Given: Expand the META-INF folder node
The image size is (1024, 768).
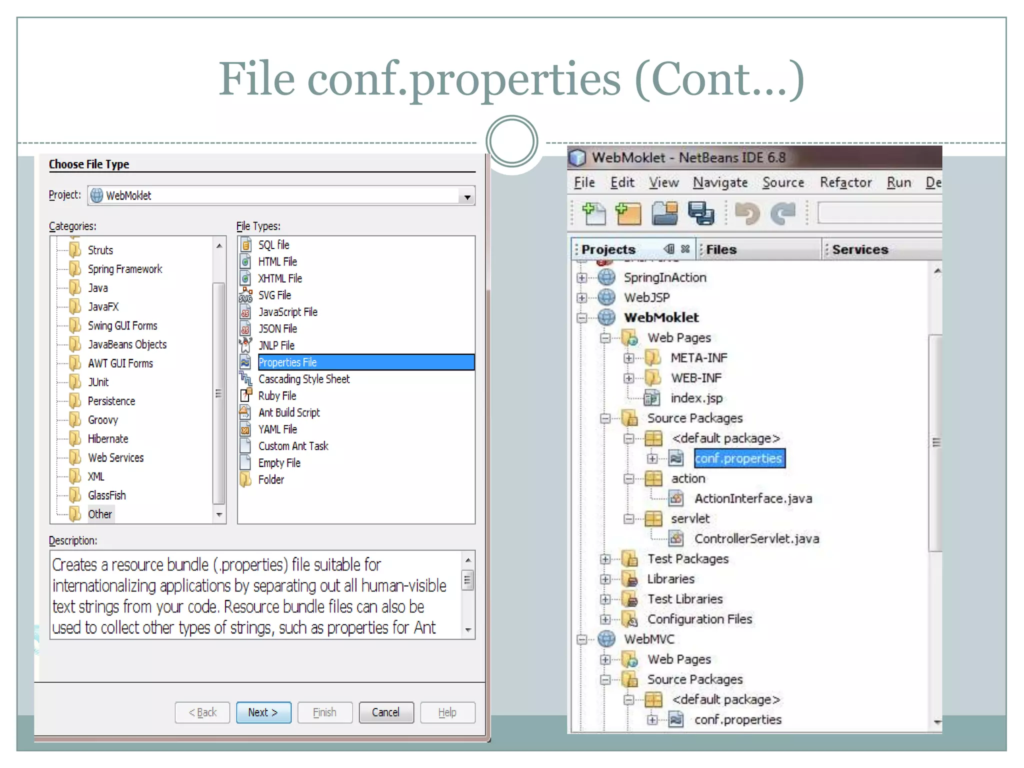Looking at the screenshot, I should [x=629, y=358].
